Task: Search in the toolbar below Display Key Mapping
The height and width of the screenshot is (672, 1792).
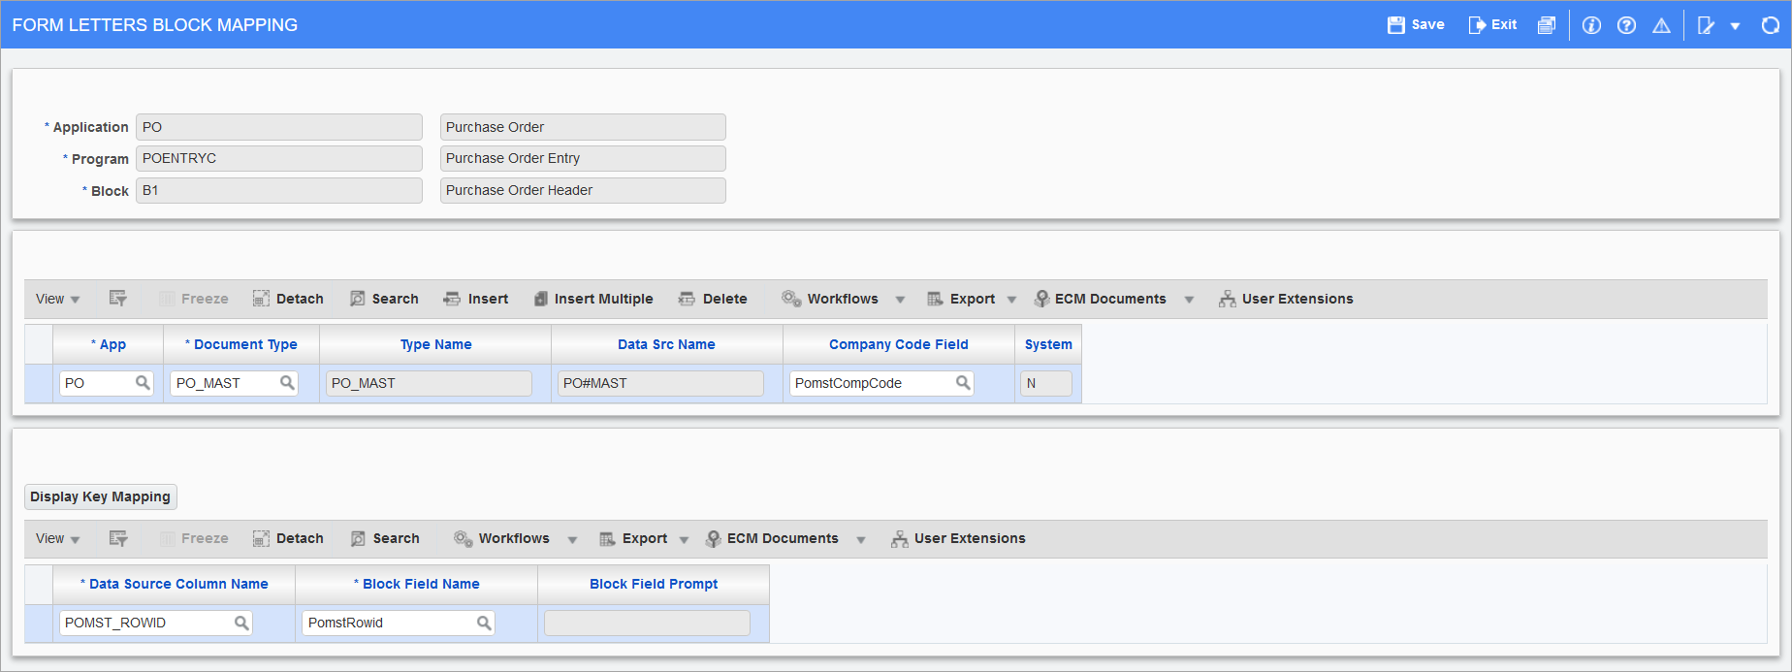Action: (385, 538)
